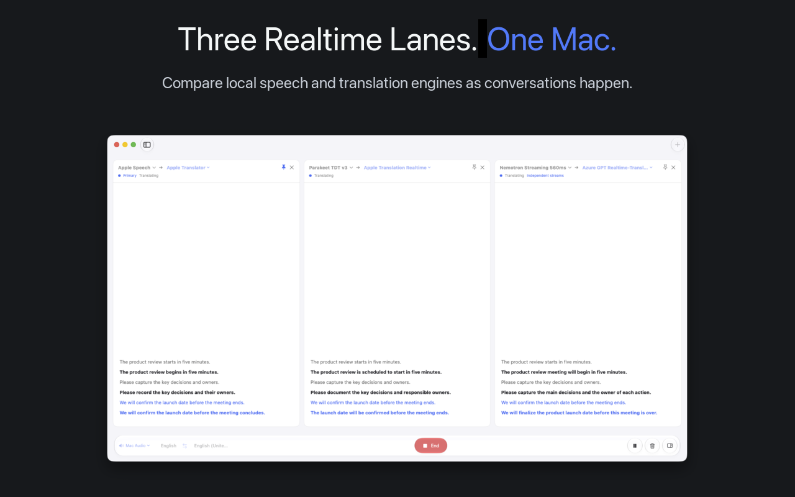The image size is (795, 497).
Task: Select 'launch date will be confirmed' line
Action: 379,413
